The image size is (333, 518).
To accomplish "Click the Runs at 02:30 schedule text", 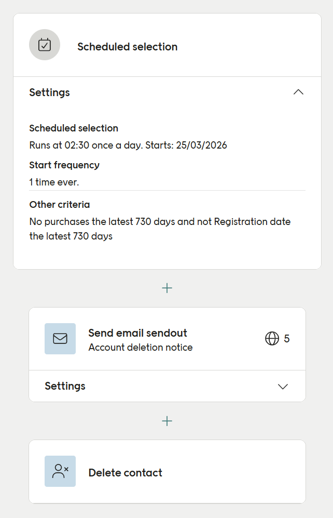I will point(128,145).
